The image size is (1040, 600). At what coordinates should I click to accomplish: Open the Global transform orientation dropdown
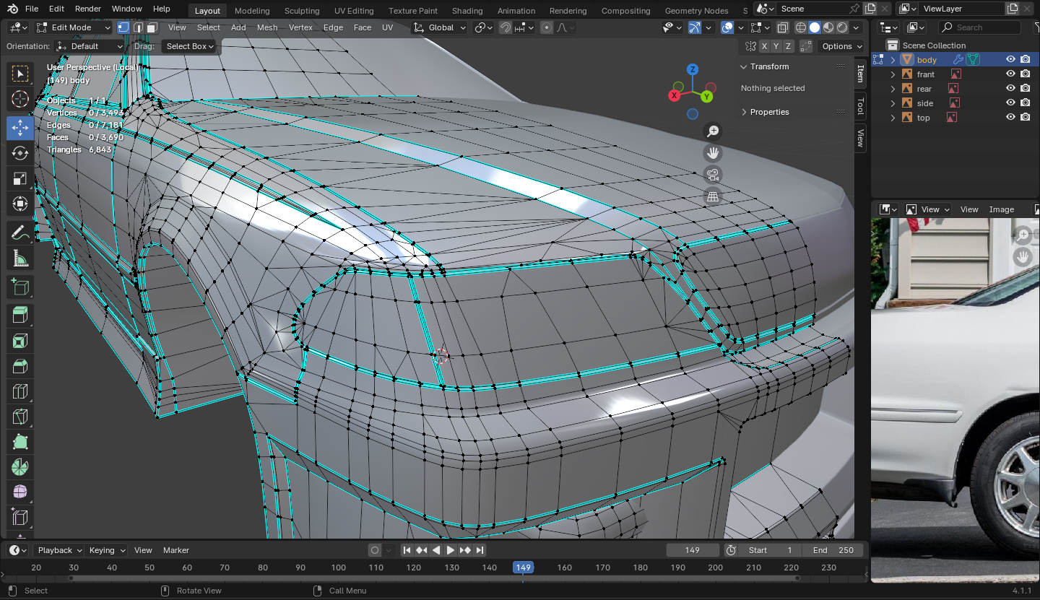[x=441, y=27]
